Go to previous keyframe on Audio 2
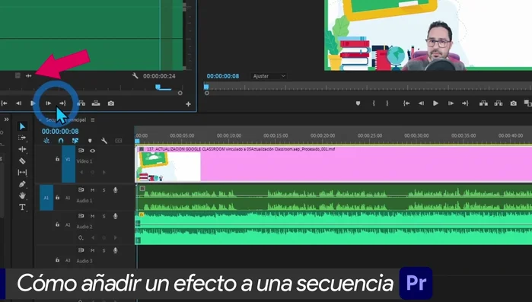The width and height of the screenshot is (532, 302). [x=93, y=238]
